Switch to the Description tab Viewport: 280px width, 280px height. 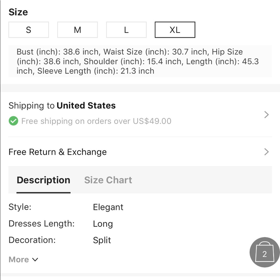(x=43, y=180)
